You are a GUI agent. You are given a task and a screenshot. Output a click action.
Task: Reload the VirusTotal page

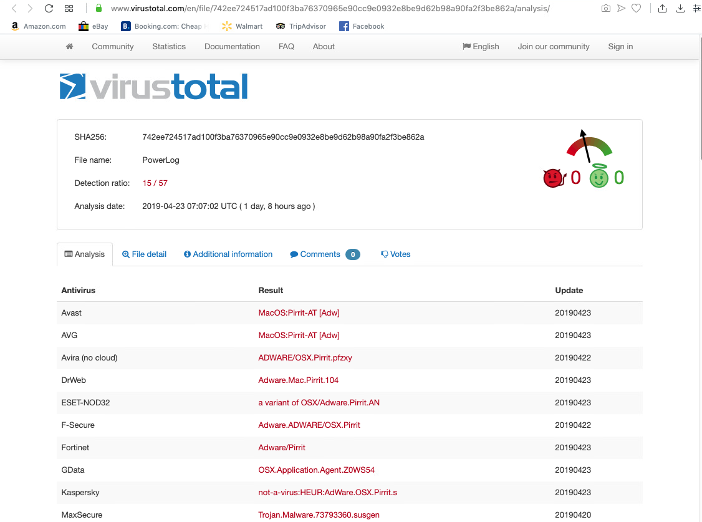pyautogui.click(x=49, y=9)
